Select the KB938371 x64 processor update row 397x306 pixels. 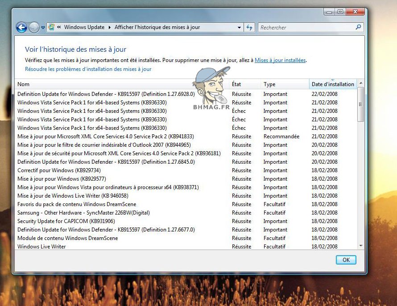(186, 187)
